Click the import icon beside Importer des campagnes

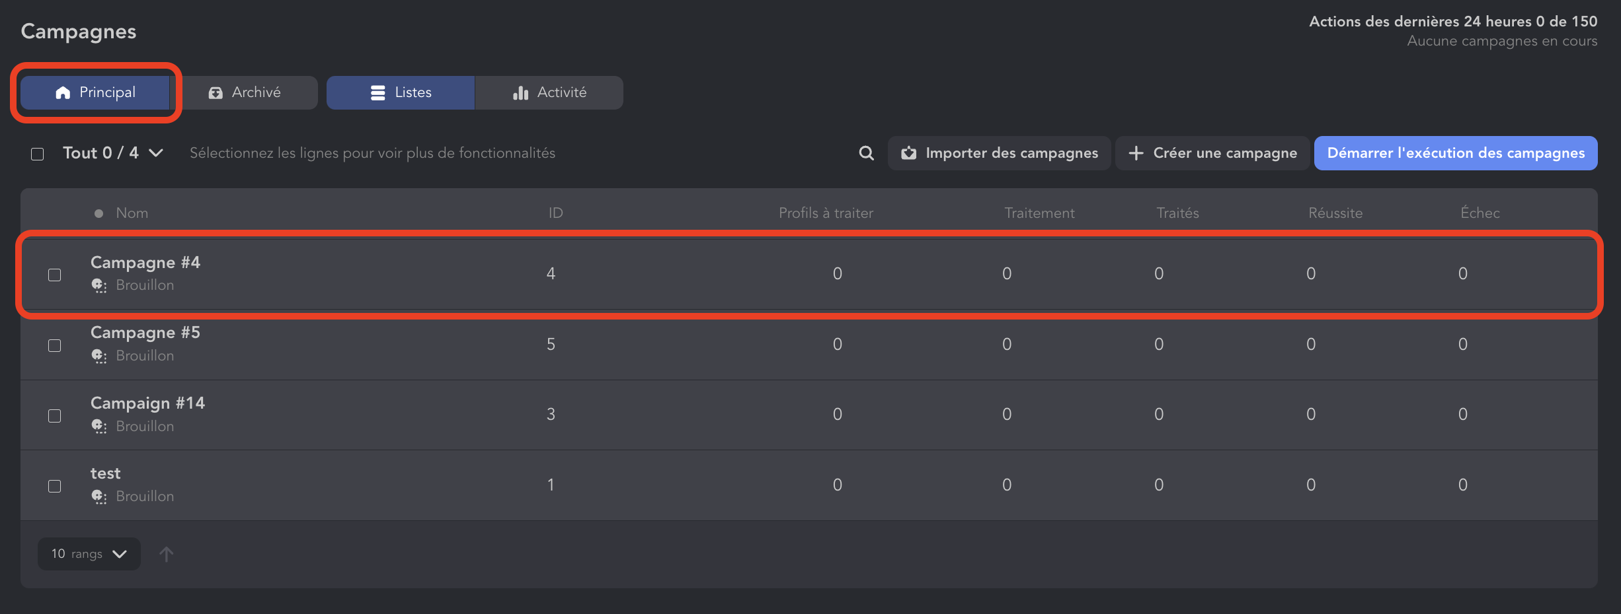[909, 153]
